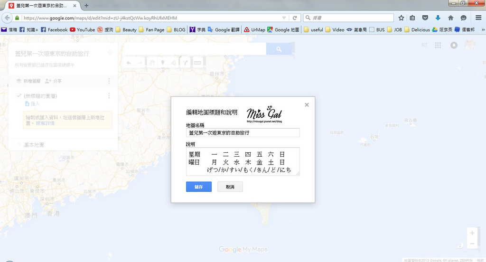This screenshot has width=486, height=262.
Task: Select the hand pan tool
Action: tap(152, 63)
